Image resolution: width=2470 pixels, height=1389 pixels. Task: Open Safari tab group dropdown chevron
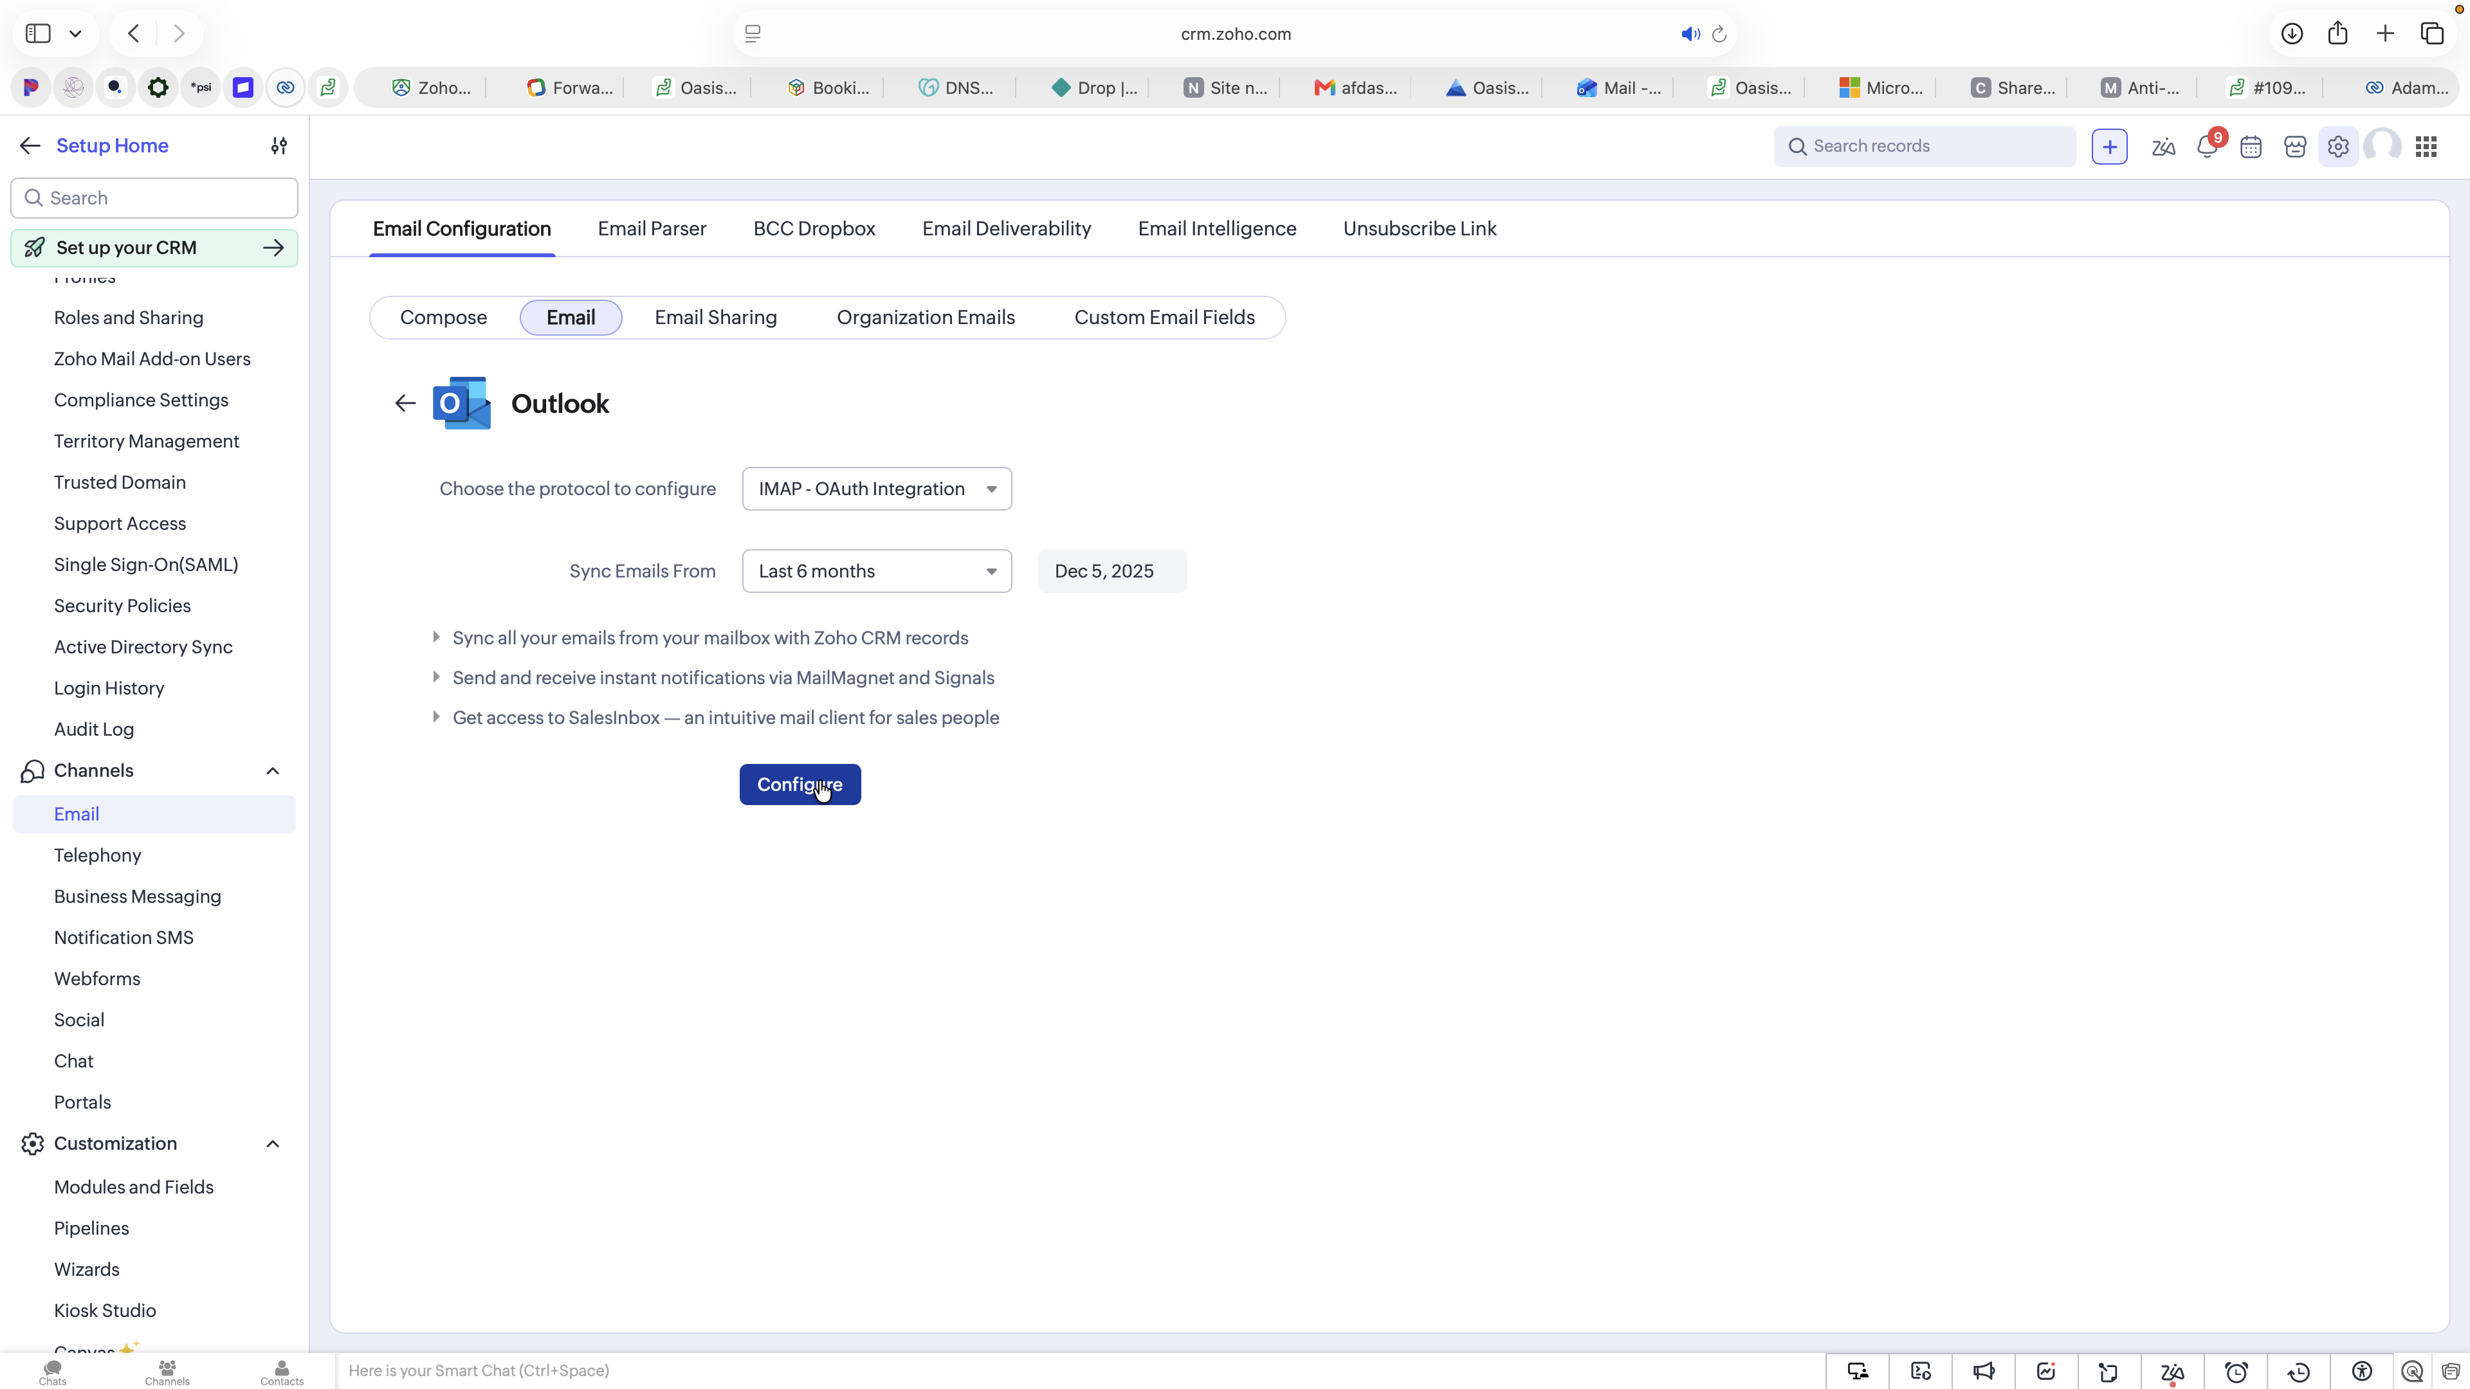coord(75,33)
